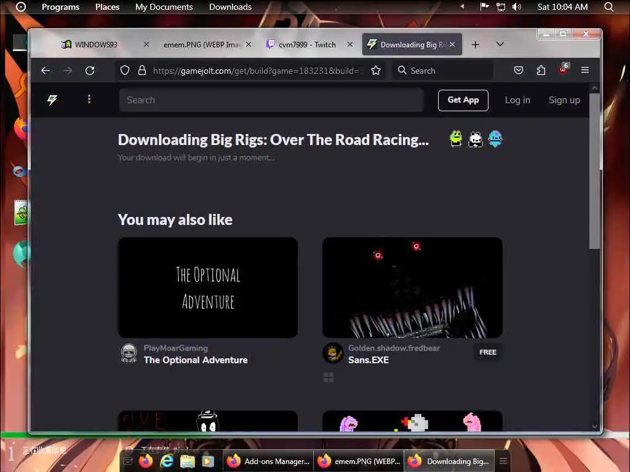Open the Game Jolt three-dot menu
Viewport: 630px width, 472px height.
(x=89, y=99)
